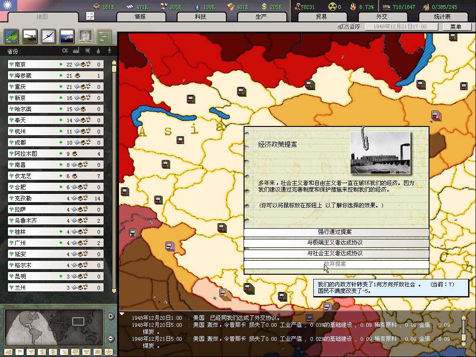
Task: Click the manpower soldier icon showing 8231
Action: point(299,7)
